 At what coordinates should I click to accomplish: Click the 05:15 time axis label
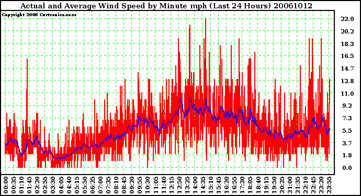(x=76, y=185)
